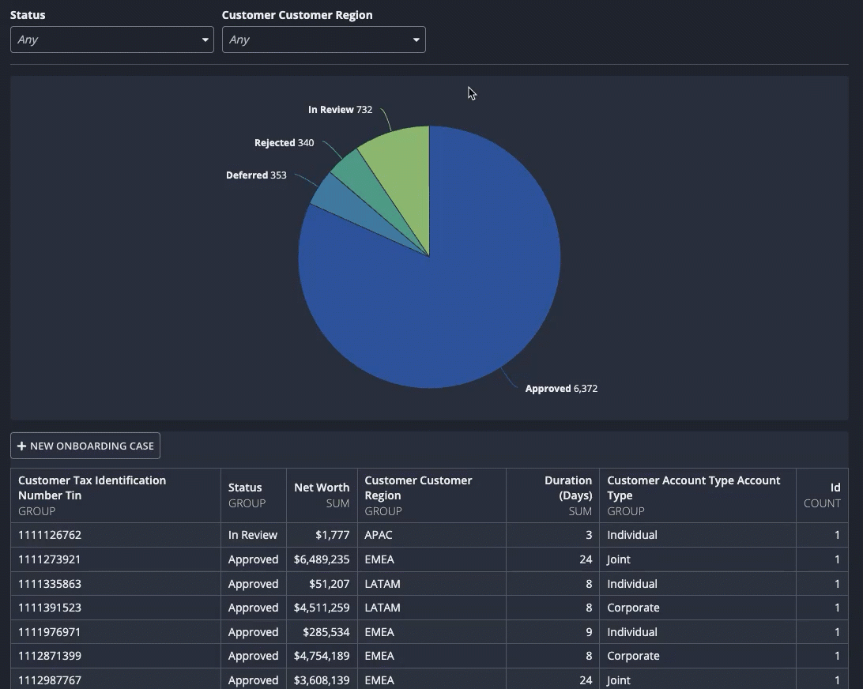Click the Rejected 340 chart label
Image resolution: width=863 pixels, height=689 pixels.
[284, 142]
